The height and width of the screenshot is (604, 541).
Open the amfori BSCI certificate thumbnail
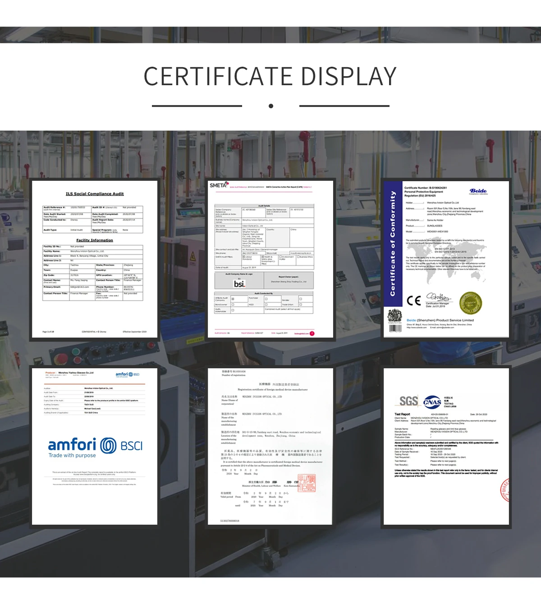[95, 447]
